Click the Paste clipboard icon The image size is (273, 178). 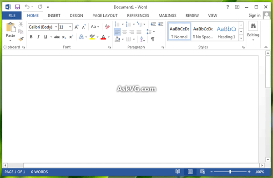tap(10, 27)
